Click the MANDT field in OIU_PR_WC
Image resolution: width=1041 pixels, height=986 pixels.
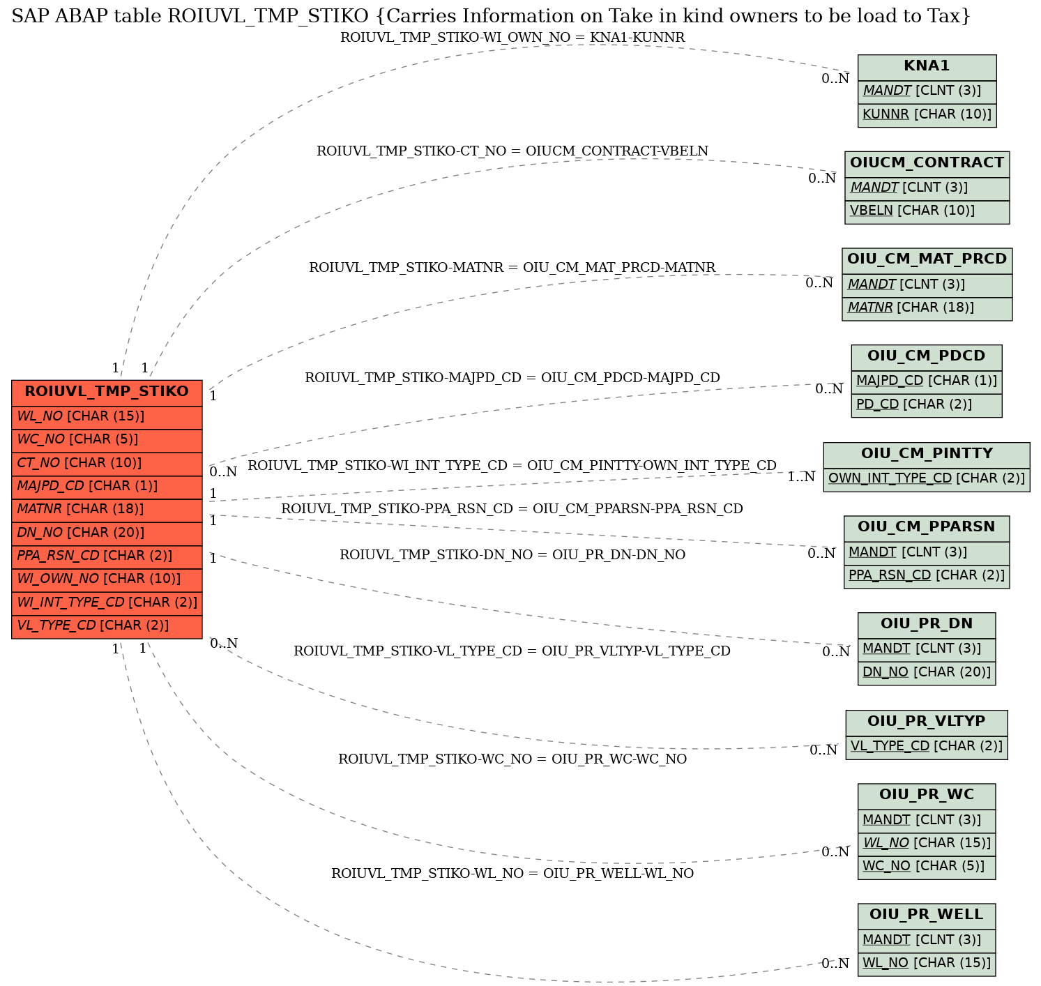(927, 820)
